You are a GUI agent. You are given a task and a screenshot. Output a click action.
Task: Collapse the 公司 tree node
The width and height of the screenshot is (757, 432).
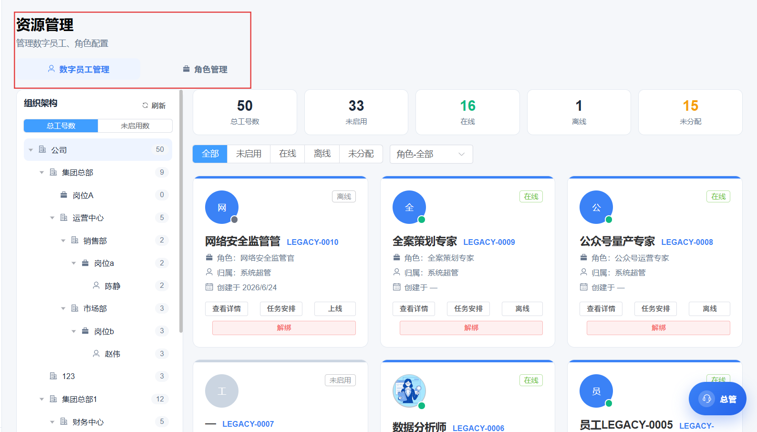[x=31, y=150]
